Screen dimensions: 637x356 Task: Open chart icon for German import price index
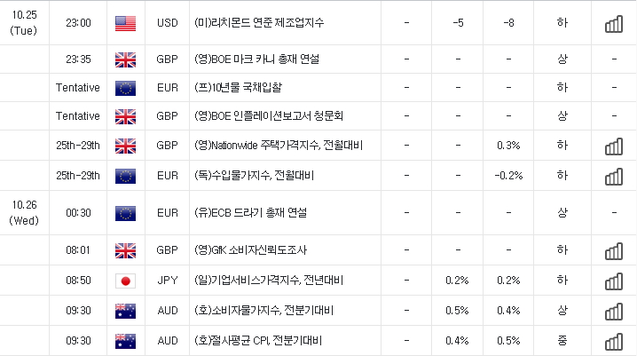point(614,177)
